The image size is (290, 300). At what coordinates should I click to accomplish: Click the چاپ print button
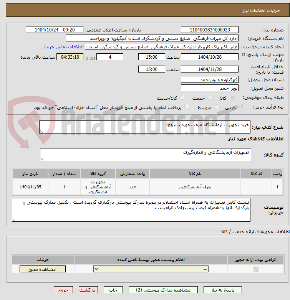tap(113, 290)
